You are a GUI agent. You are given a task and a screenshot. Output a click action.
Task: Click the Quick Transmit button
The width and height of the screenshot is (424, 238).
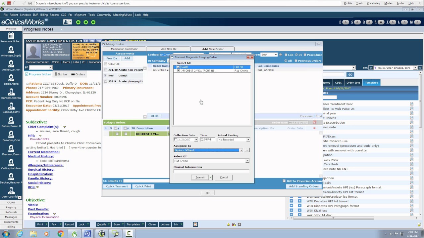[x=117, y=186]
